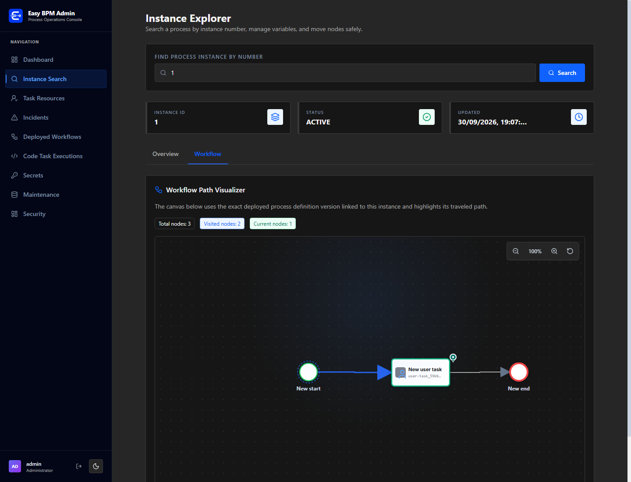The image size is (631, 482).
Task: Click the logout icon next to admin
Action: pos(79,466)
